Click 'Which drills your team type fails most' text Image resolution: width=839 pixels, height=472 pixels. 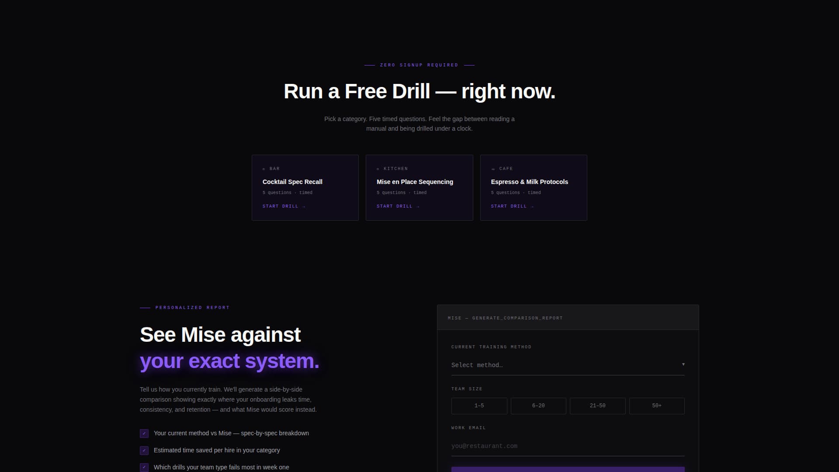(x=204, y=467)
